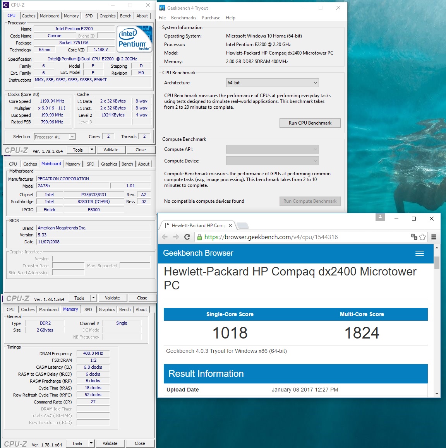This screenshot has width=446, height=448.
Task: Open the Architecture 64-bit dropdown
Action: coord(272,82)
